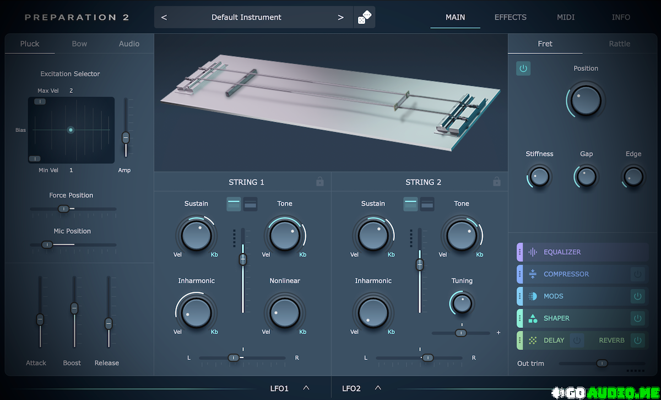
Task: Open the SHAPER effect
Action: pos(557,318)
